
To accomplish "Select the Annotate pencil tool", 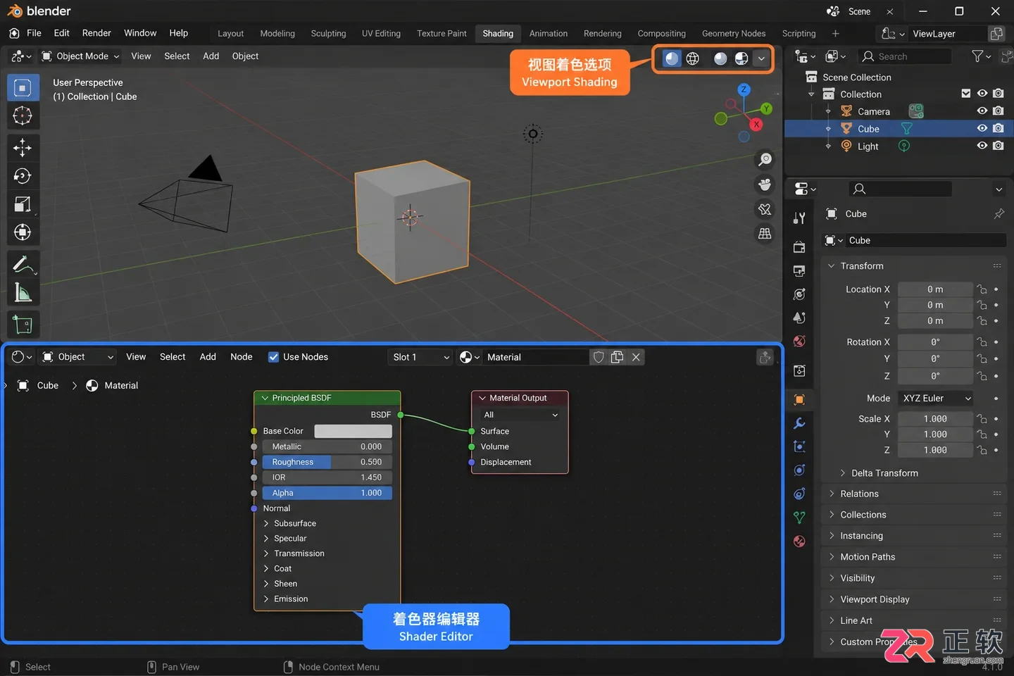I will click(23, 265).
